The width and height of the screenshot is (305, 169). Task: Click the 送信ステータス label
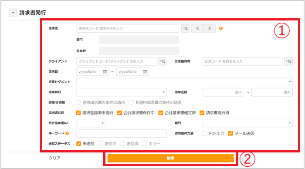(59, 144)
